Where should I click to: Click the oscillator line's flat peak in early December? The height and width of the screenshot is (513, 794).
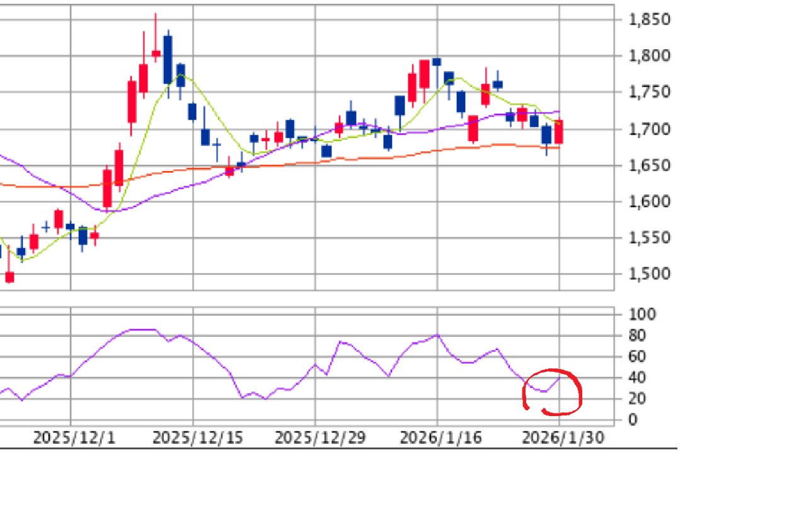[142, 329]
